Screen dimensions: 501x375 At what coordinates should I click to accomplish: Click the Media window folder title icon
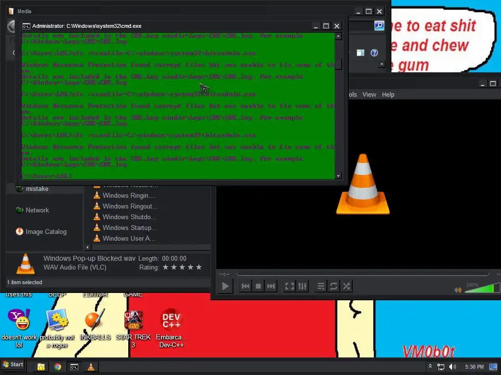click(x=12, y=11)
